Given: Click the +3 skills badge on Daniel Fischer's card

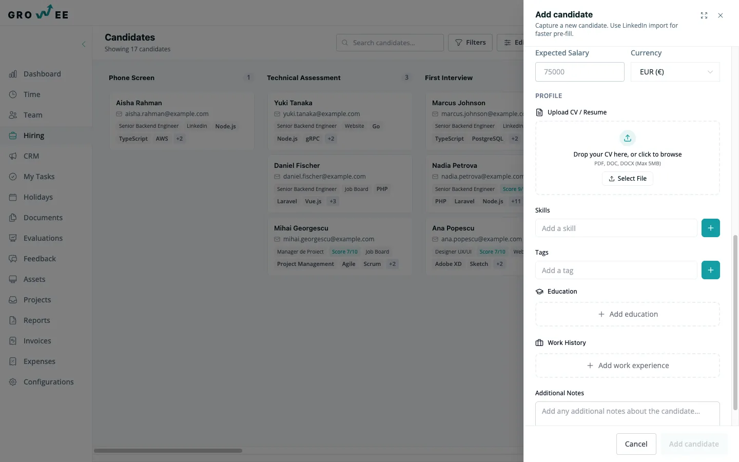Looking at the screenshot, I should (333, 201).
